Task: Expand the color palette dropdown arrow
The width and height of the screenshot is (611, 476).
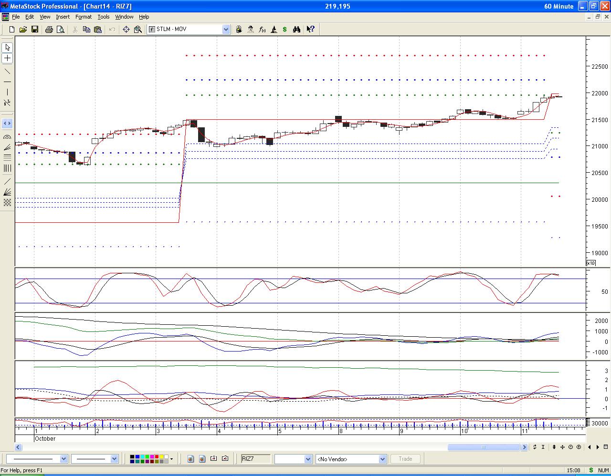Action: [x=171, y=459]
